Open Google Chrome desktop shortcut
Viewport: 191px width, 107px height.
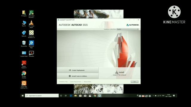coord(24,75)
